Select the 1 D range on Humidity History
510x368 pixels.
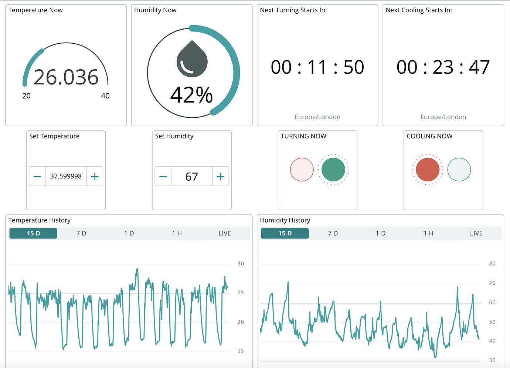[x=380, y=233]
